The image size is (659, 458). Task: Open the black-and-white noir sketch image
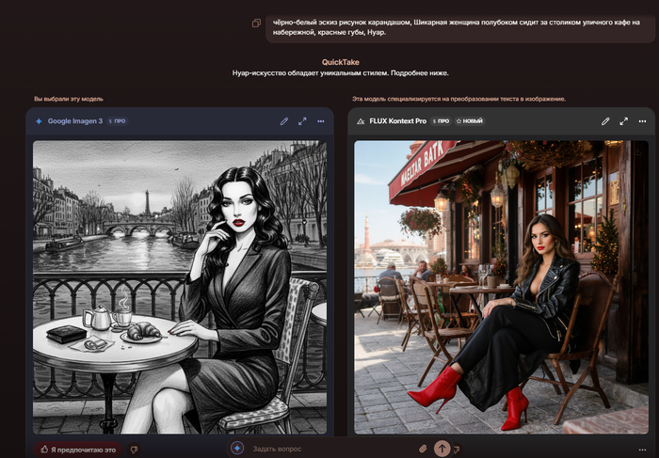click(180, 287)
